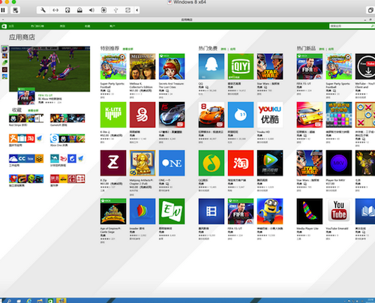Image resolution: width=375 pixels, height=303 pixels.
Task: Click the hard disk device icon
Action: [67, 10]
